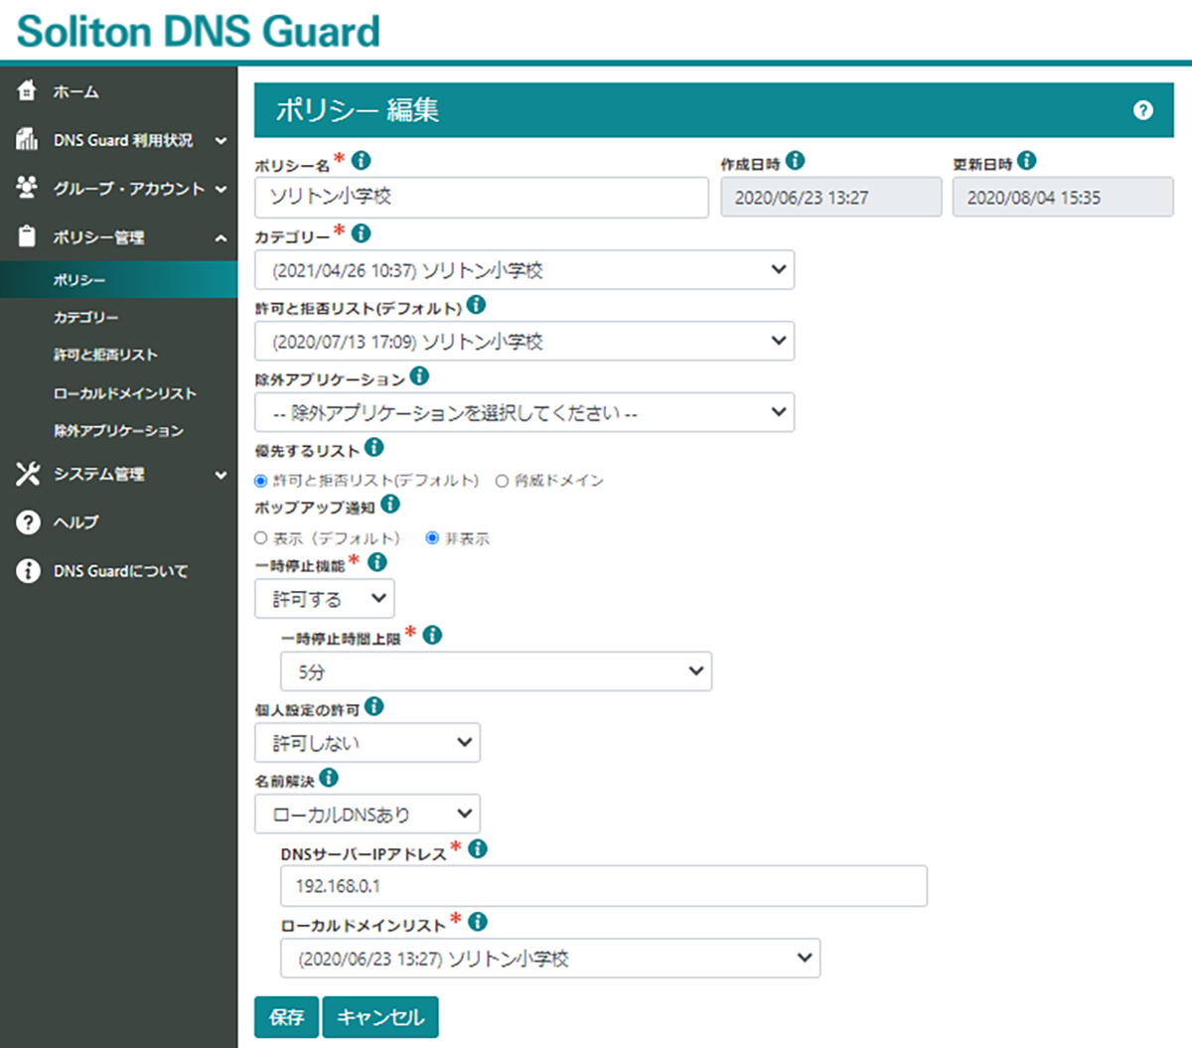Screen dimensions: 1192x1048
Task: Select 脅威ドメイン priority radio button
Action: [x=502, y=481]
